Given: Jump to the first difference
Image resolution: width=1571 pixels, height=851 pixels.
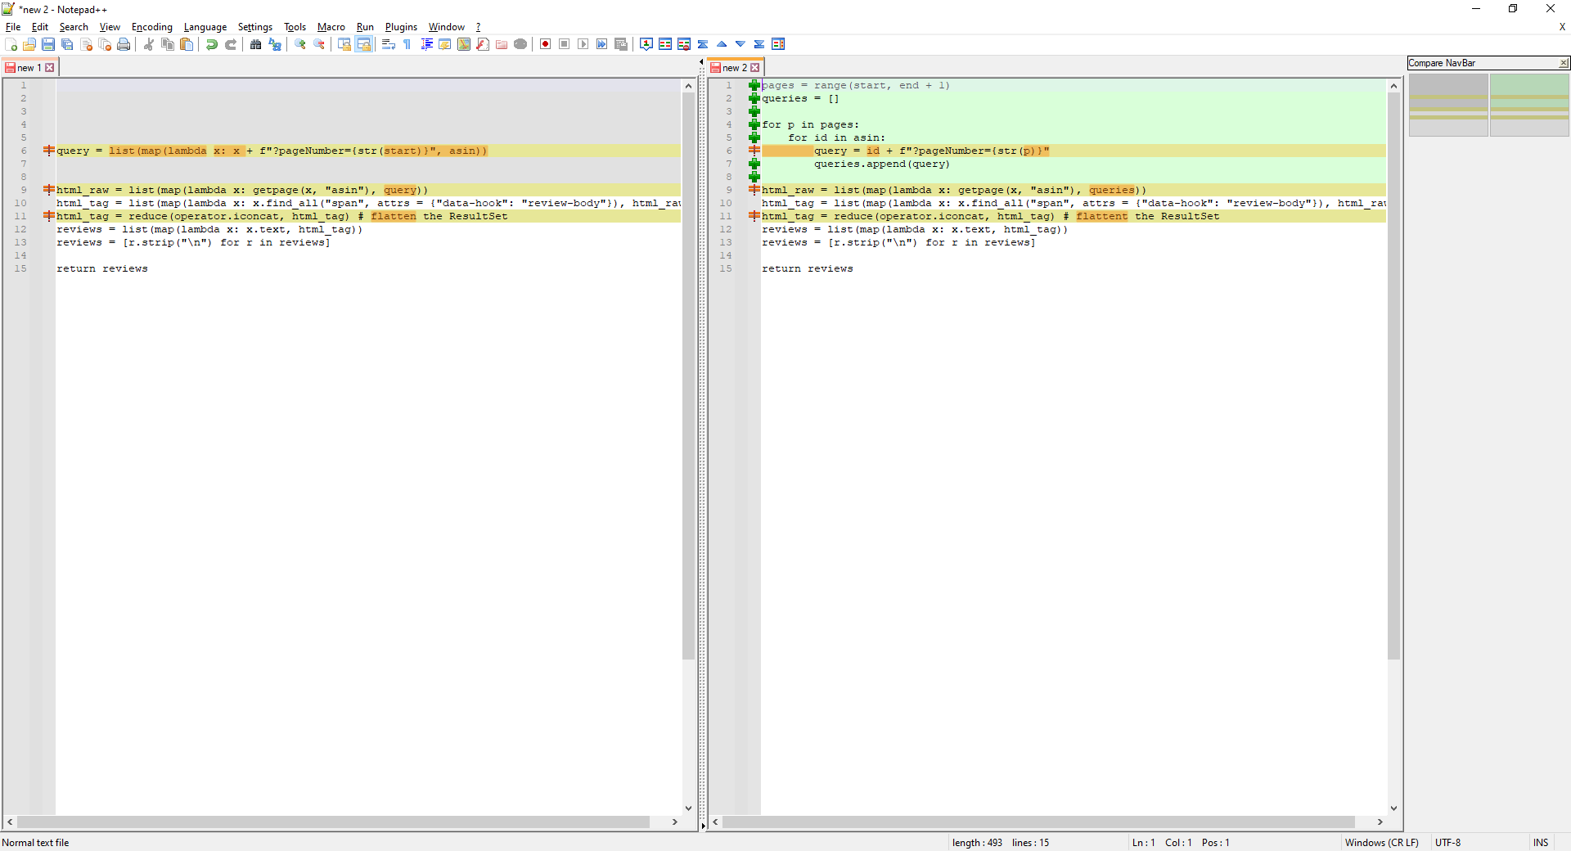Looking at the screenshot, I should click(703, 44).
